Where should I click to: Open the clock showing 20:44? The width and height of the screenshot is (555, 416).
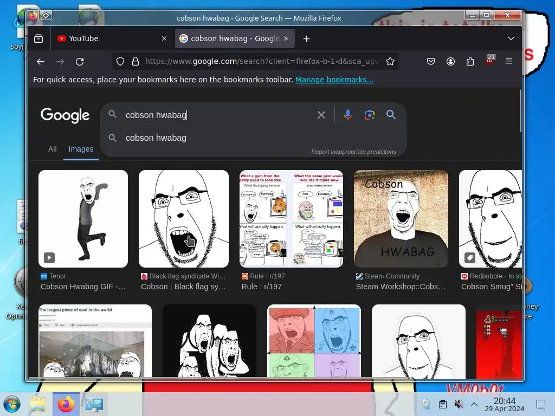pos(505,404)
